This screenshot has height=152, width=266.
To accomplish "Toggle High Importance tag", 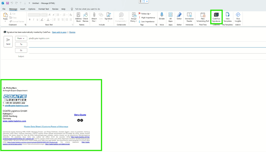I will click(147, 18).
